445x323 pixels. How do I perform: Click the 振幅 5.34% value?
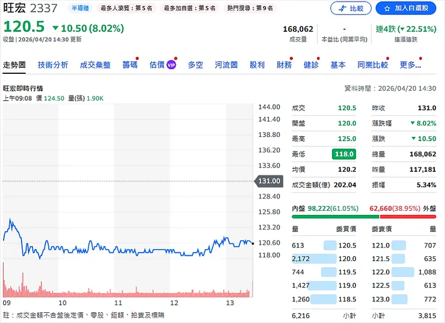coord(426,185)
